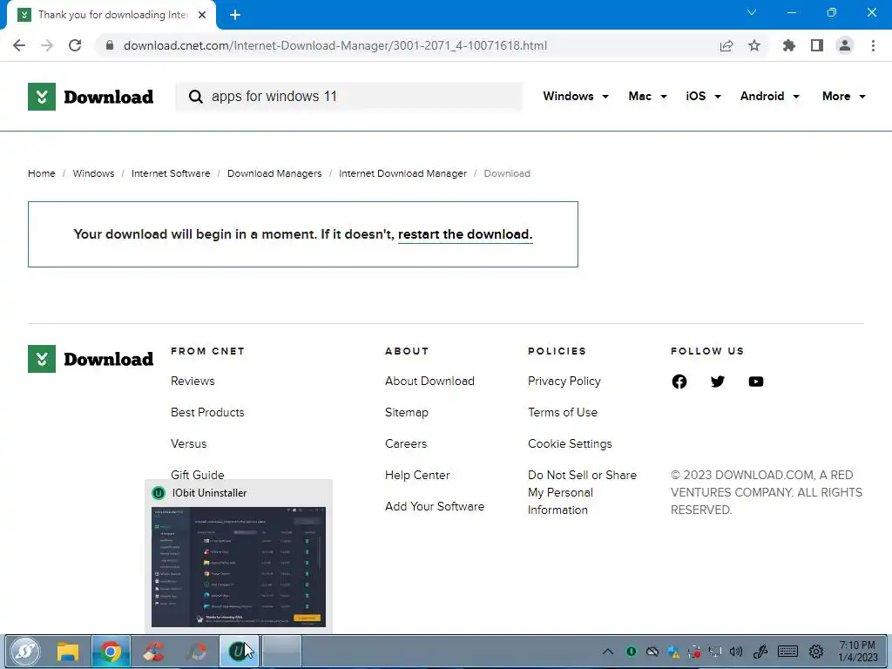Select the 'Thank you for downloading' tab
This screenshot has height=669, width=892.
(x=111, y=15)
